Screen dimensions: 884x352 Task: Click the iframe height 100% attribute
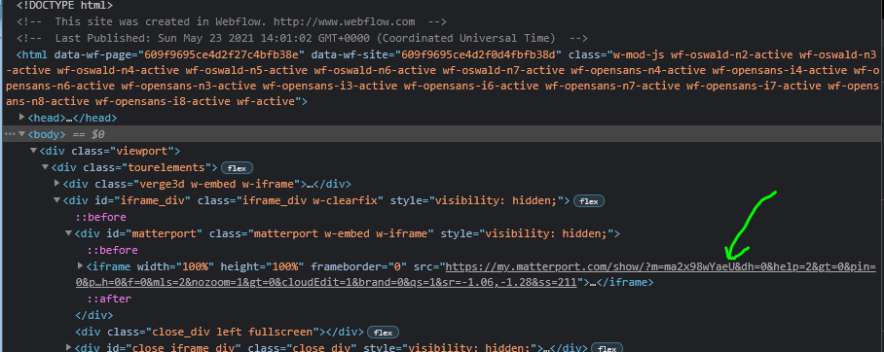coord(262,265)
